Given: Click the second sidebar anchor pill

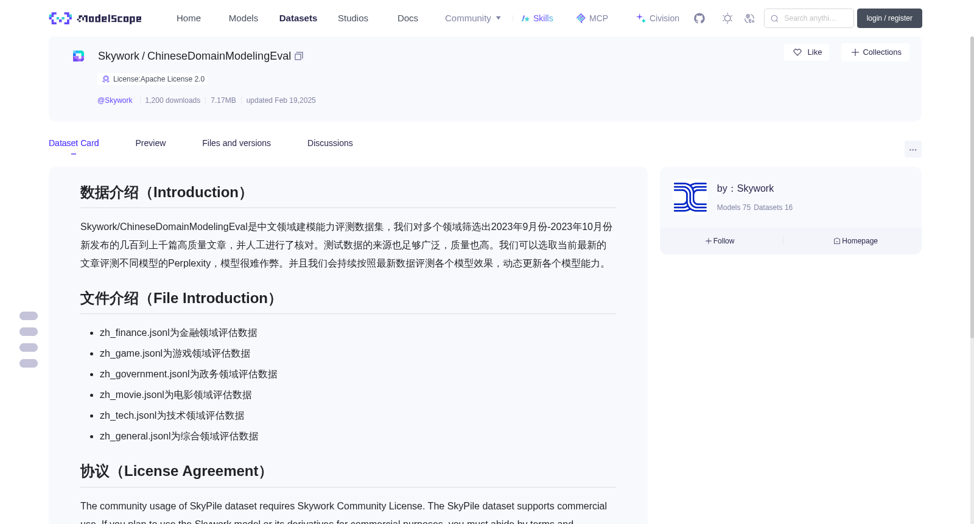Looking at the screenshot, I should click(29, 332).
